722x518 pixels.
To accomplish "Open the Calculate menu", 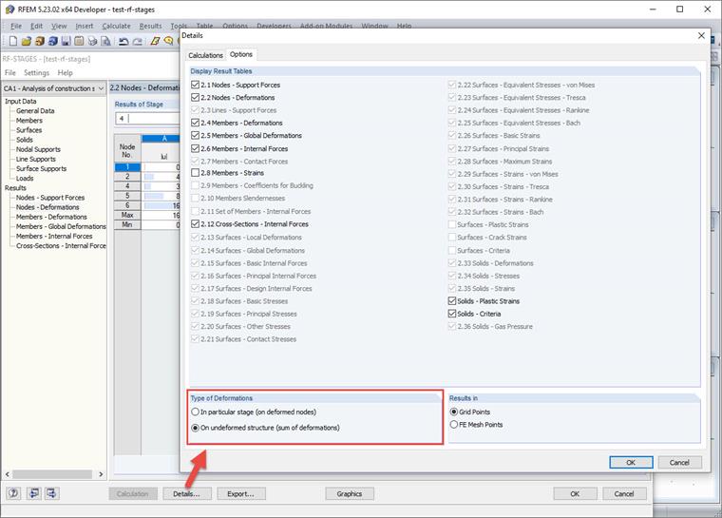I will coord(116,27).
